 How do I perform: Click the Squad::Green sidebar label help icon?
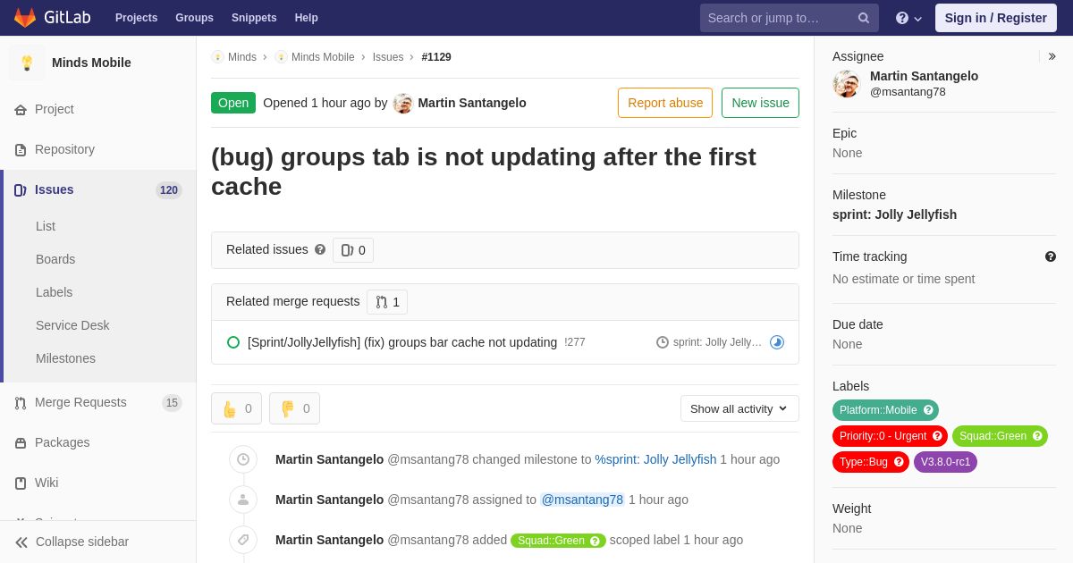[x=1037, y=436]
